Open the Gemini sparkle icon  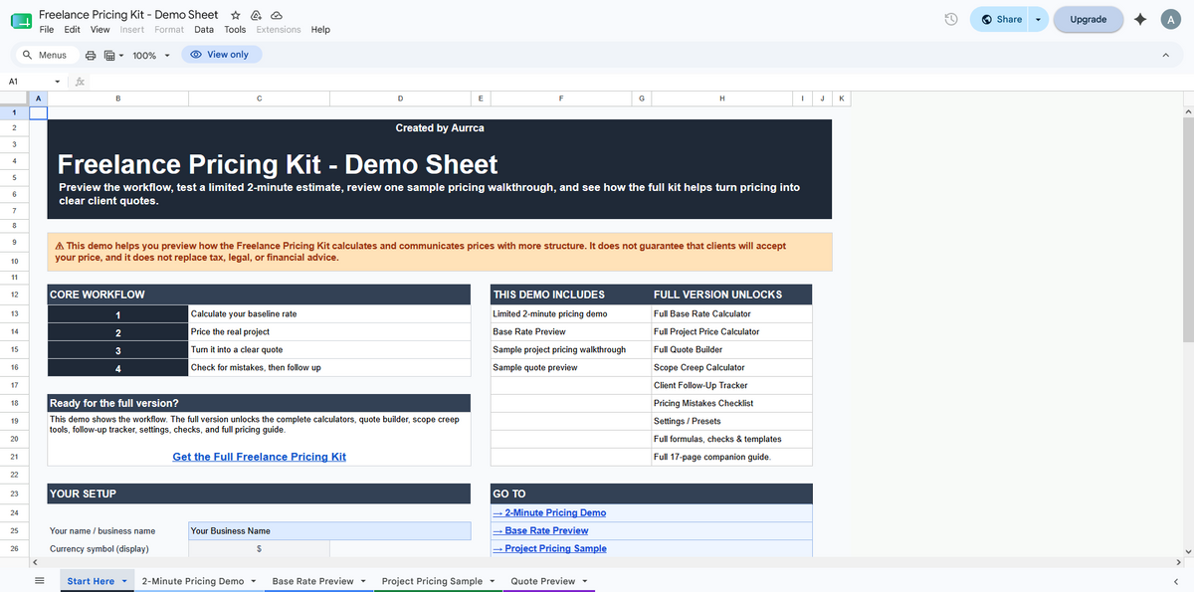(x=1140, y=19)
